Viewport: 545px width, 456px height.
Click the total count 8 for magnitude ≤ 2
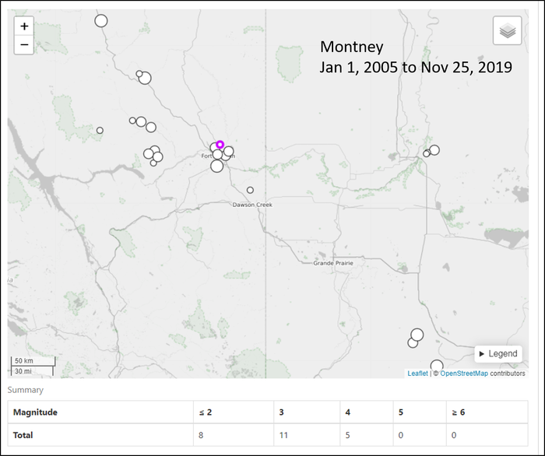[201, 435]
